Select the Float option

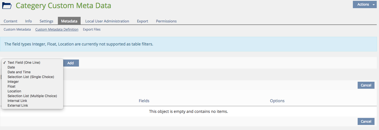[x=12, y=86]
